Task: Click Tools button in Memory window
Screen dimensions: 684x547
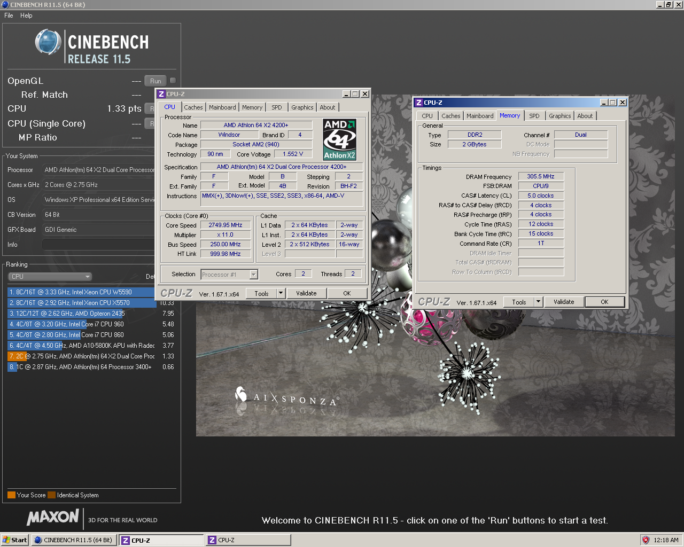Action: coord(519,302)
